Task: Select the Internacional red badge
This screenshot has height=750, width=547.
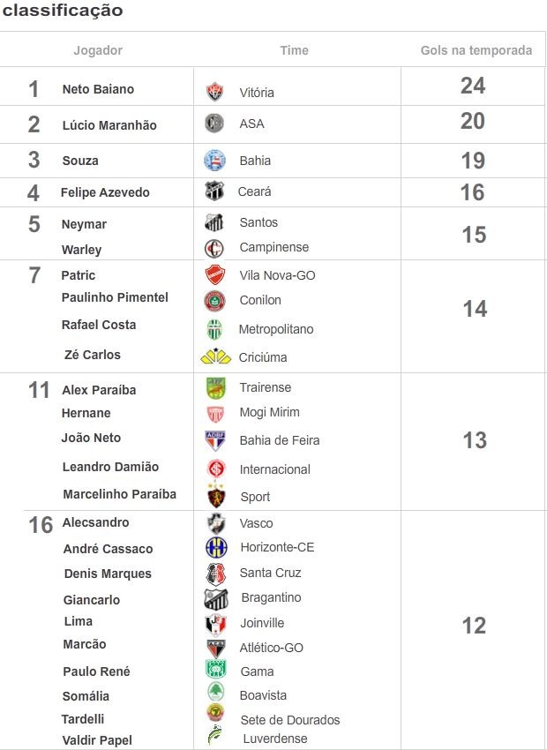Action: tap(216, 469)
